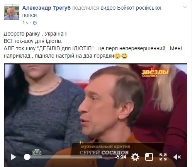Open Александр Трегуб's profile picture

(12, 12)
